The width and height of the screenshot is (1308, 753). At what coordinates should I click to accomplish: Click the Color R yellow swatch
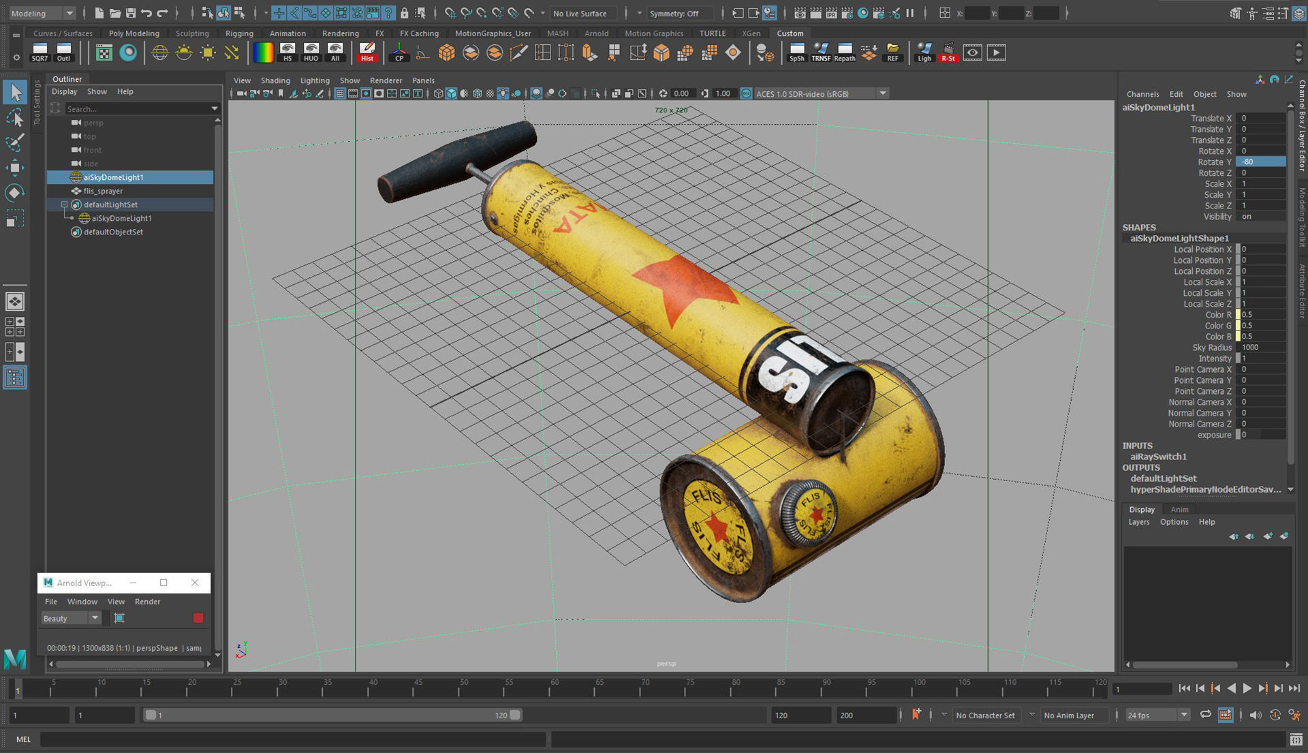coord(1238,315)
